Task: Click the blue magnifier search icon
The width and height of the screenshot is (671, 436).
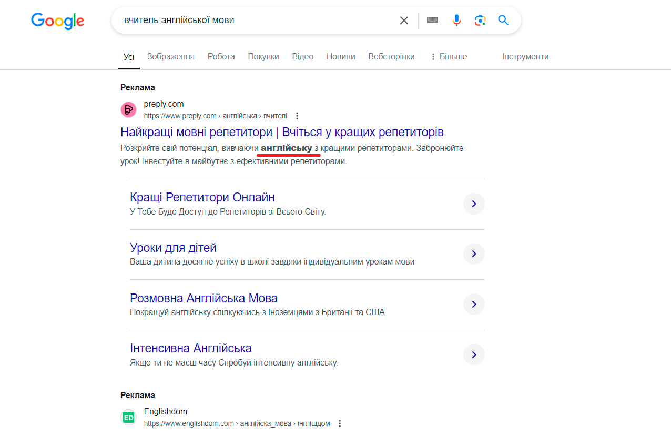Action: [503, 21]
